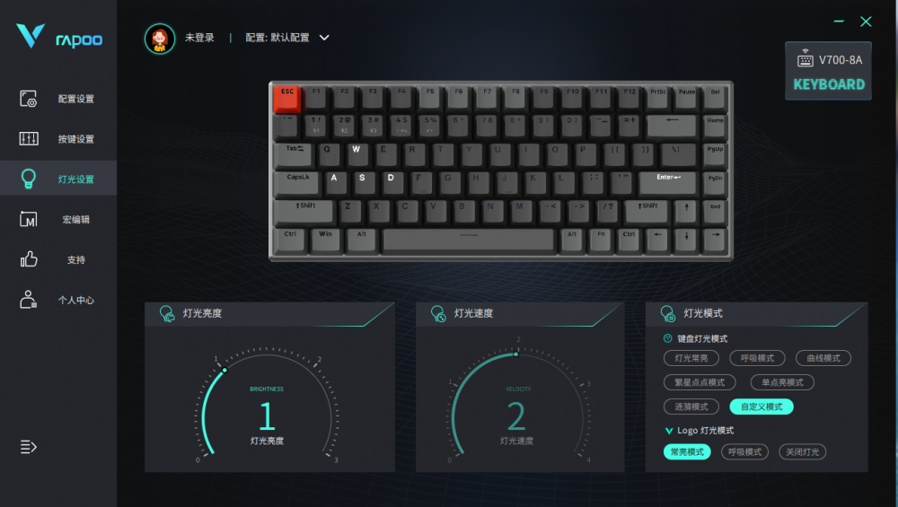The image size is (898, 507).
Task: Select the V700-8A keyboard device card
Action: click(828, 71)
